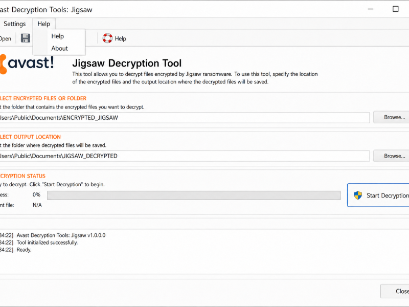The height and width of the screenshot is (307, 409).
Task: Close the opened Help menu header
Action: pyautogui.click(x=44, y=24)
